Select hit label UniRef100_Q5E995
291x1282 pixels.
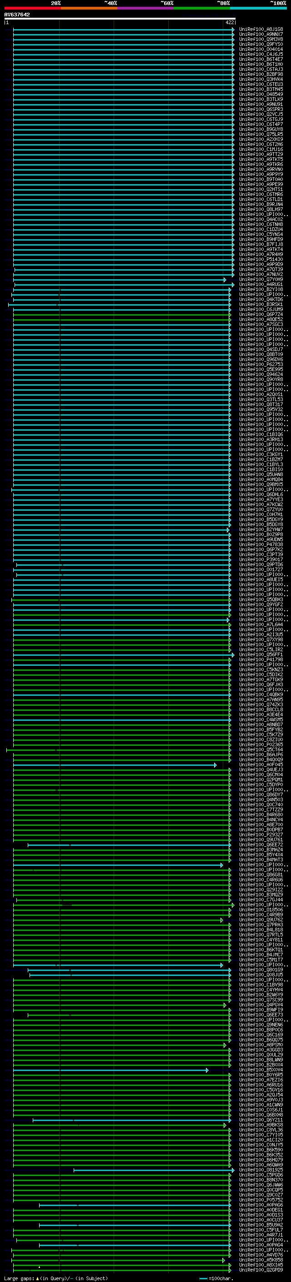(261, 370)
